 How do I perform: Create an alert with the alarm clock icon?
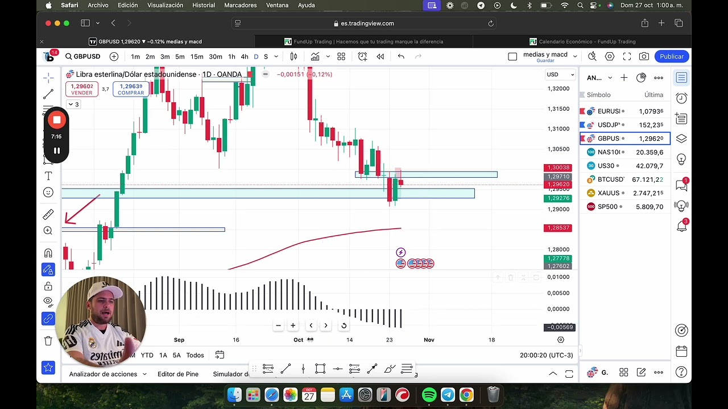pos(362,56)
